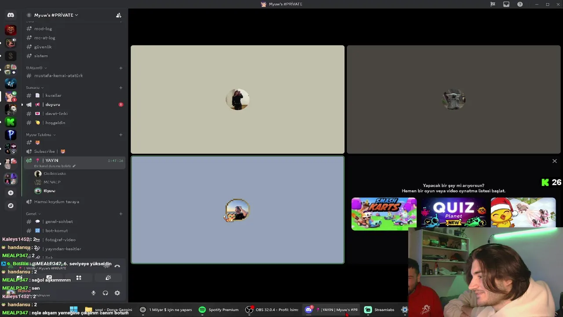Click the Add a Server plus icon
The image size is (563, 317).
click(x=11, y=193)
